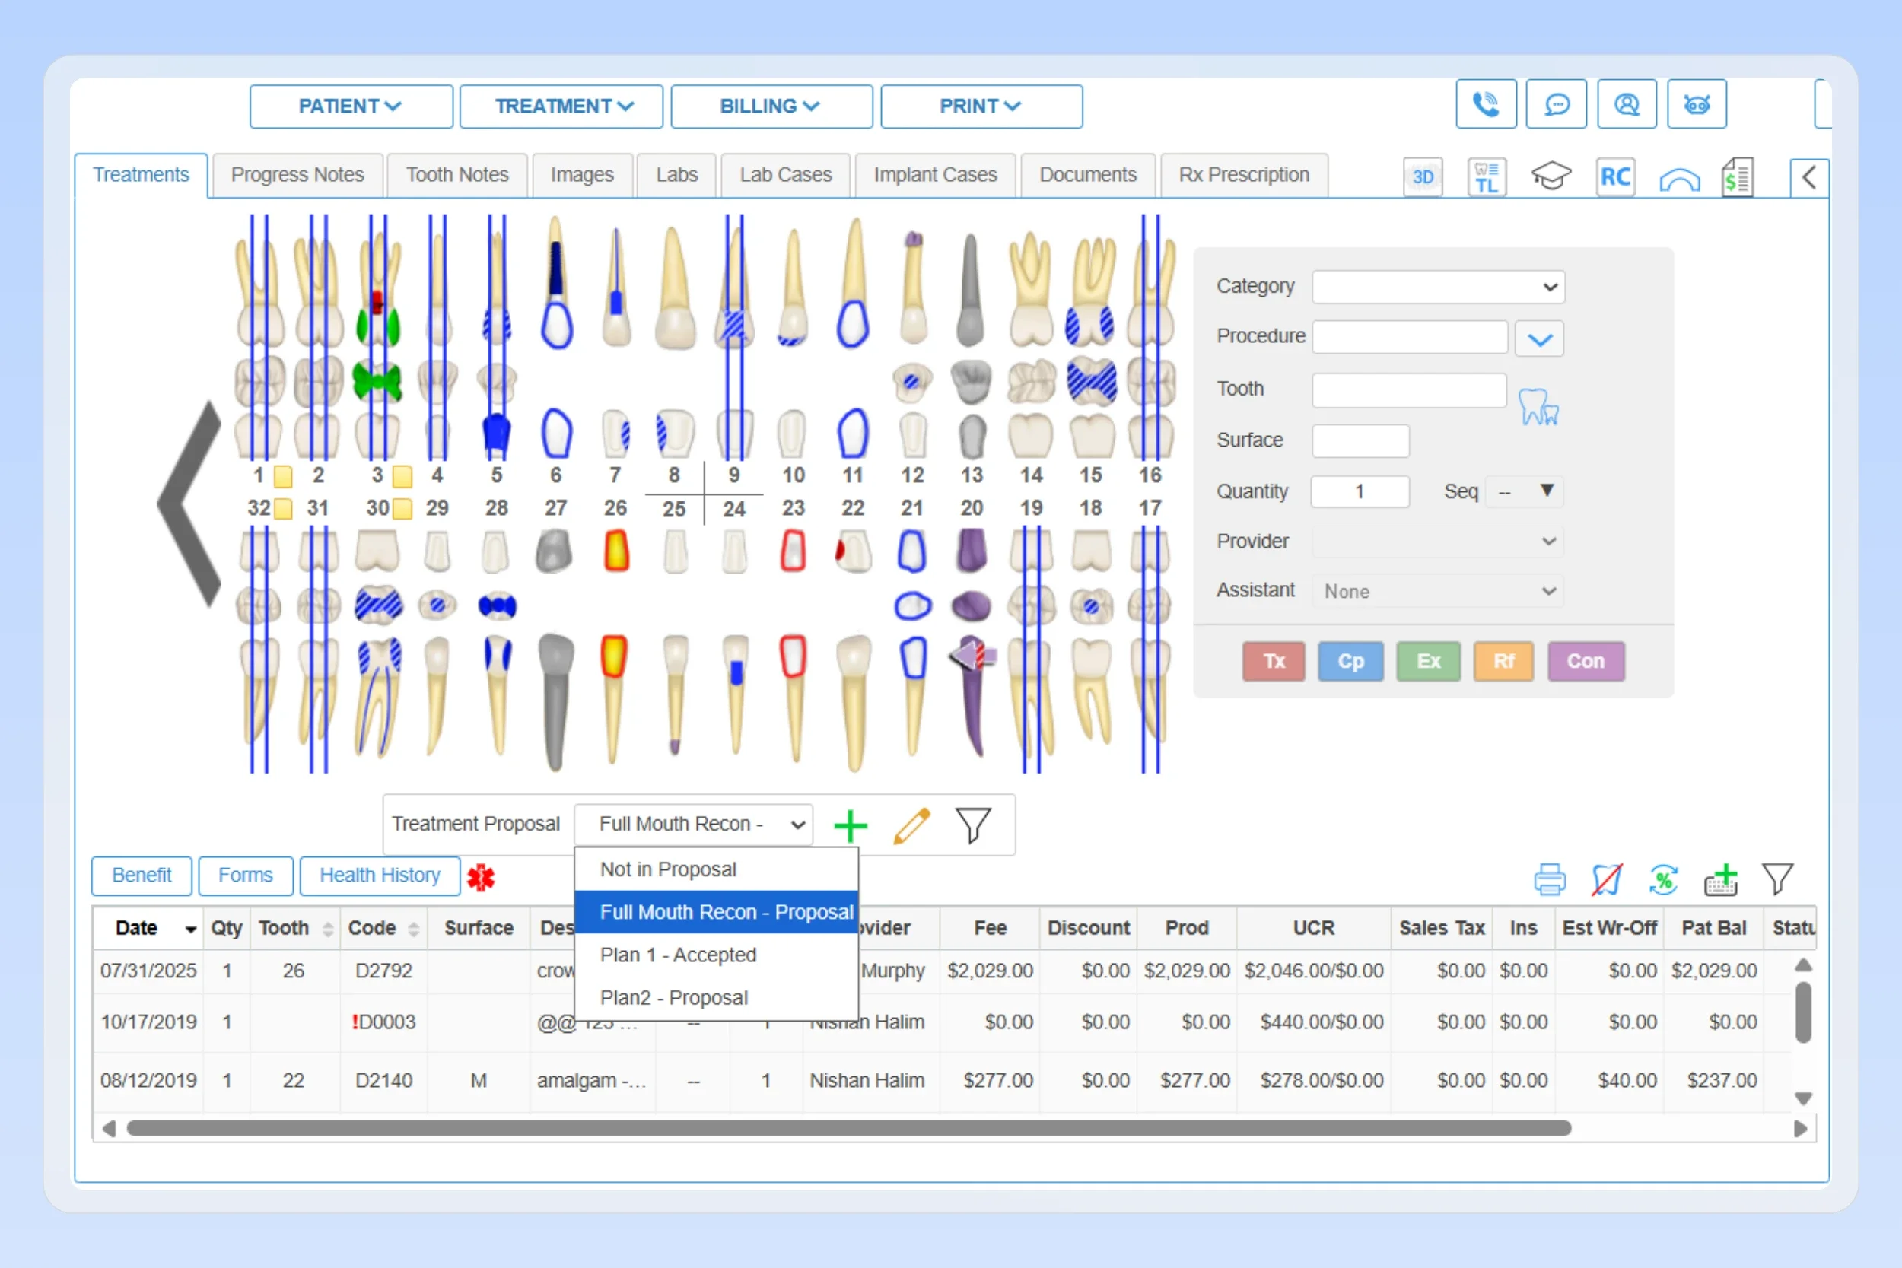Switch to the 3D tooth chart view
Image resolution: width=1902 pixels, height=1268 pixels.
pyautogui.click(x=1423, y=176)
